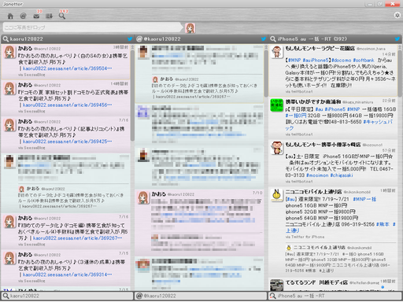Click #chigasaki hashtag link

pos(342,175)
